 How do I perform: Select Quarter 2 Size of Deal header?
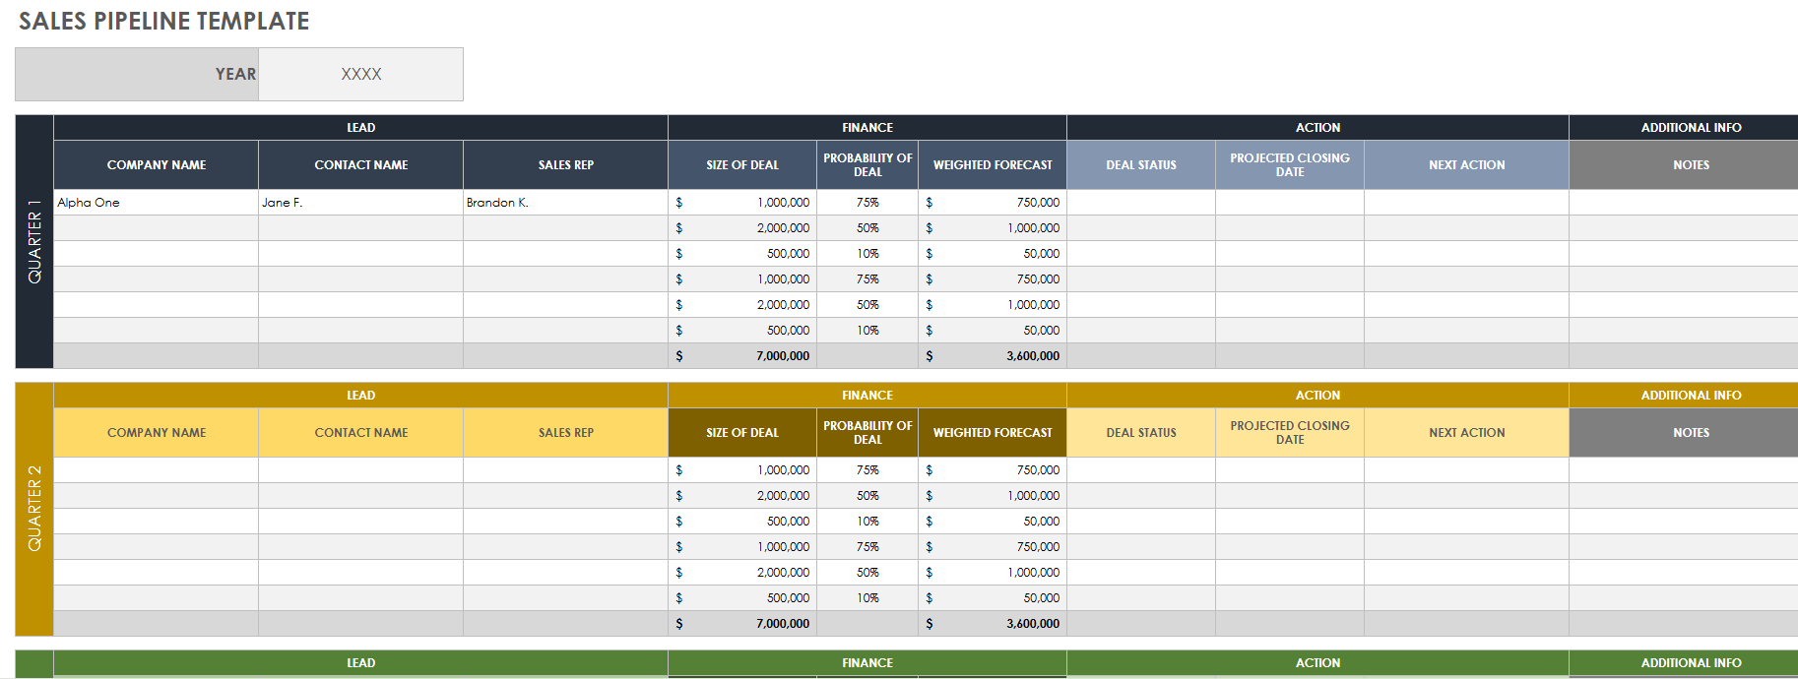[741, 433]
